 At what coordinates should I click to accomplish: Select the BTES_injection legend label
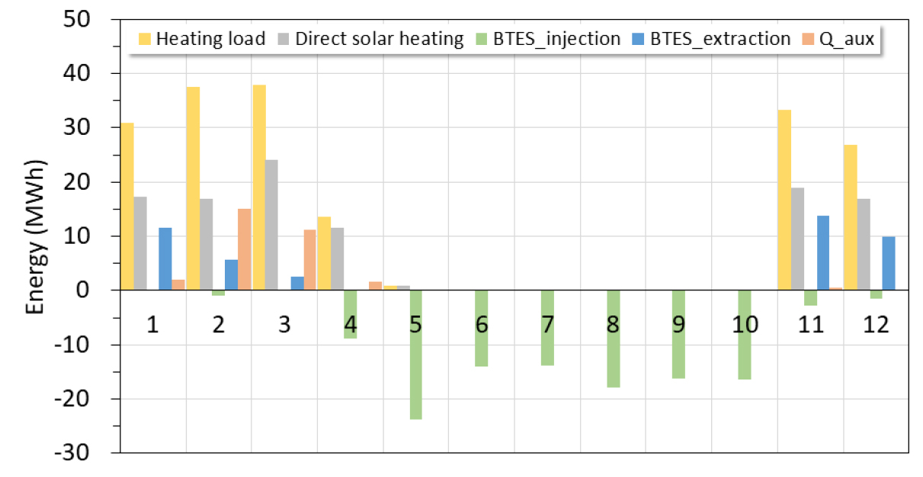(555, 39)
